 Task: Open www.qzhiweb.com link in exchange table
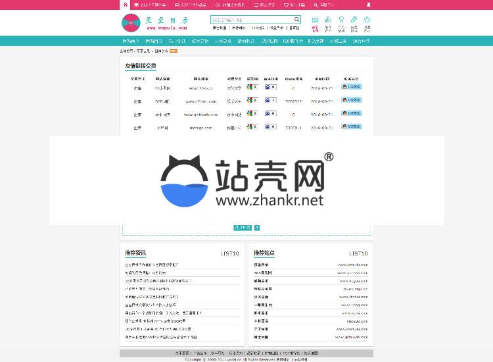click(x=201, y=115)
